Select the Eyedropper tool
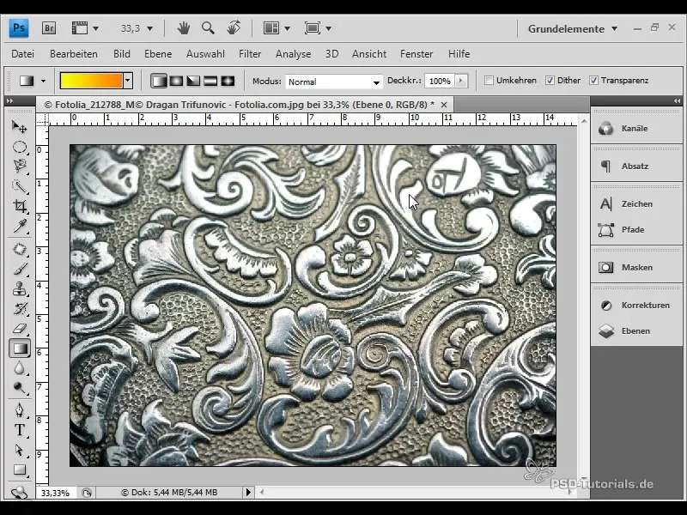Image resolution: width=687 pixels, height=515 pixels. [19, 226]
